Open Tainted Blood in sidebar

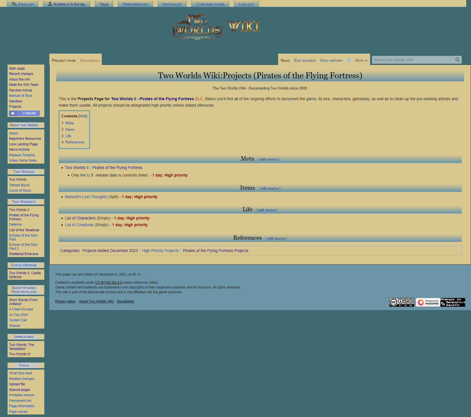click(19, 185)
